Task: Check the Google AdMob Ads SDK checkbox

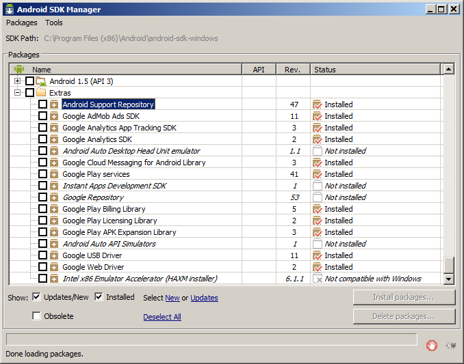Action: point(42,115)
